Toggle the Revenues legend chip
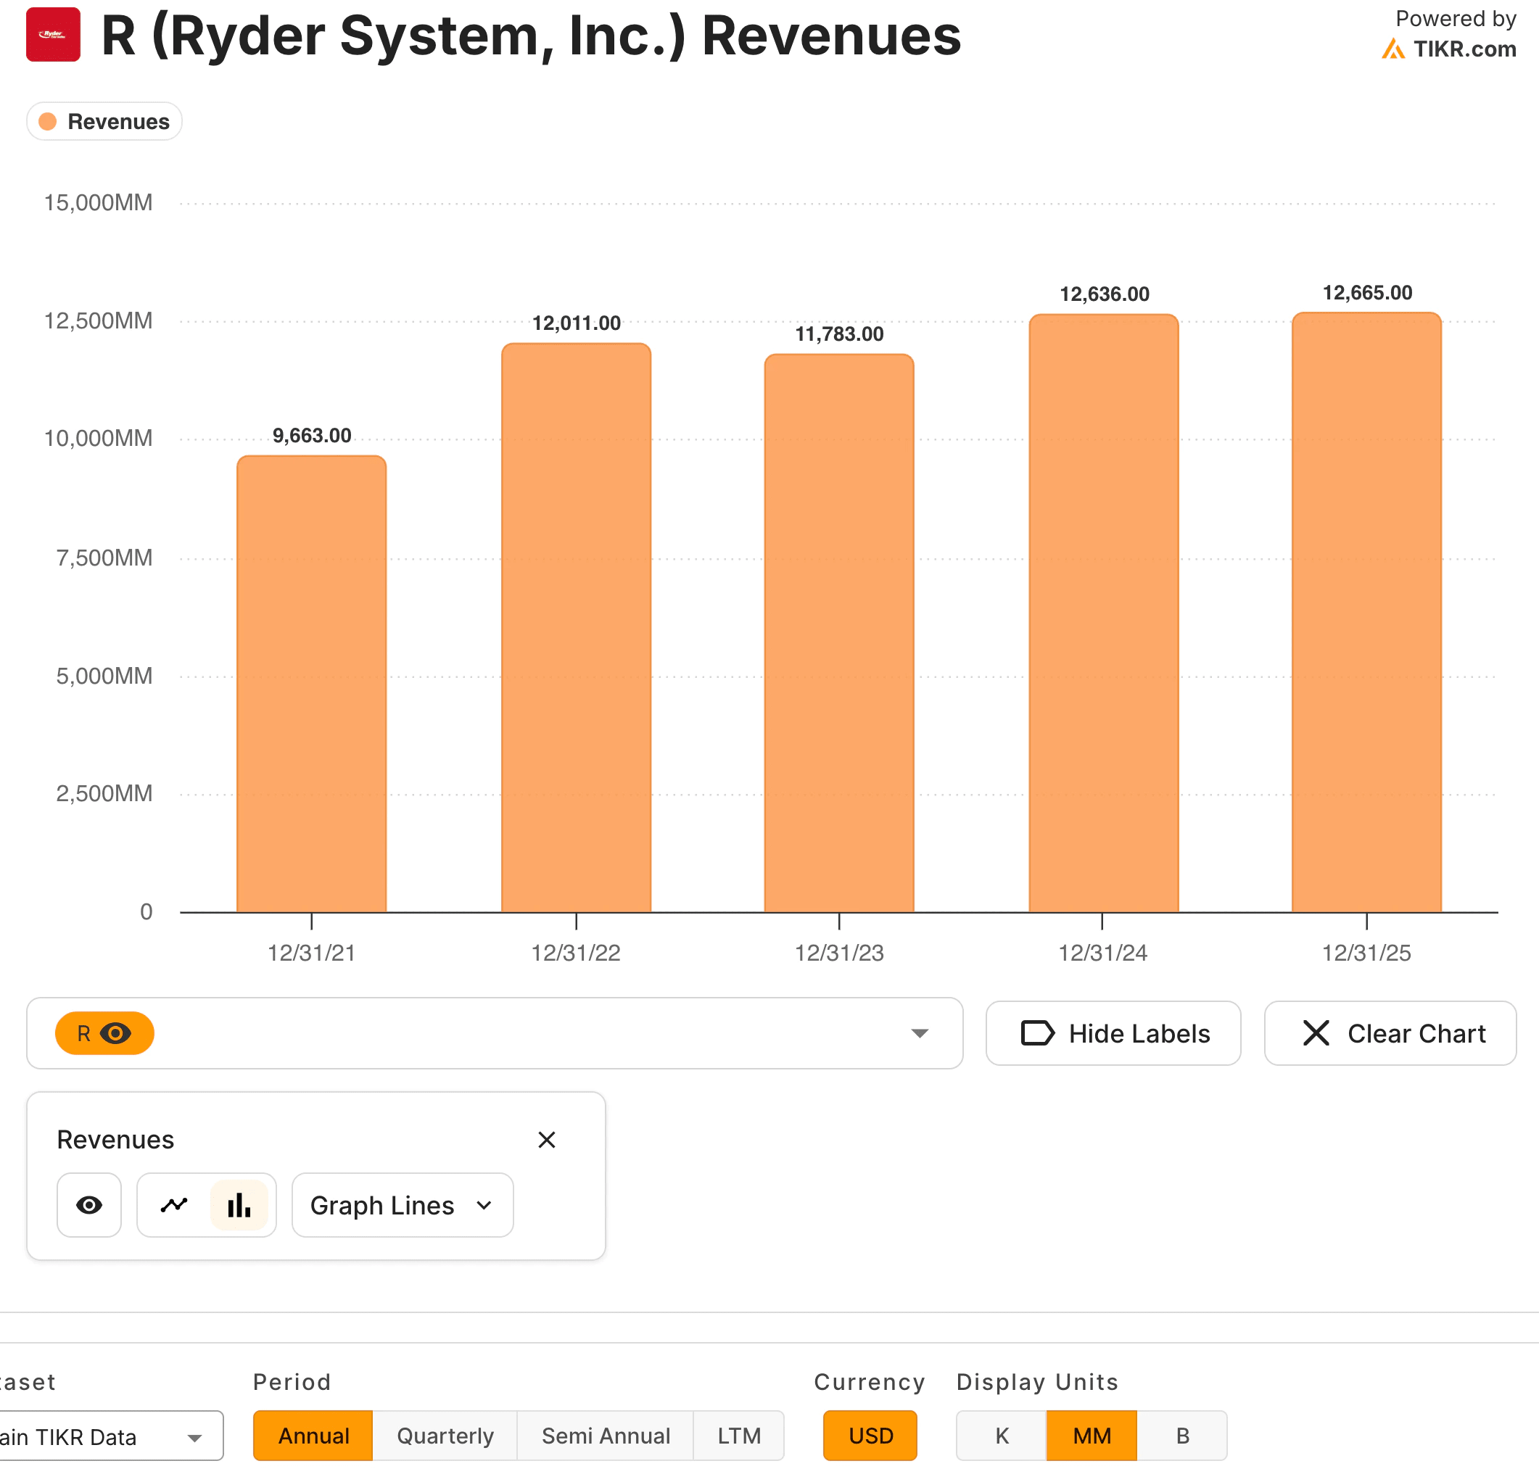Screen dimensions: 1539x1482 tap(104, 122)
